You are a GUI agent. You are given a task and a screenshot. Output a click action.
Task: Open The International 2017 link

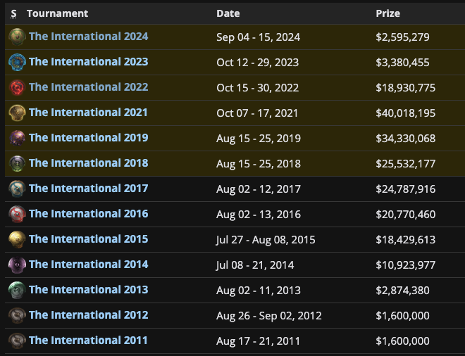point(88,189)
